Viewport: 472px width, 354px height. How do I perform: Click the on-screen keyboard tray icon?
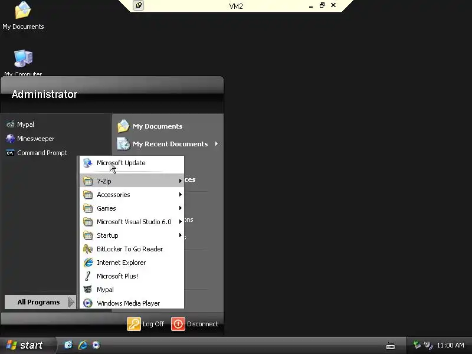pos(391,346)
